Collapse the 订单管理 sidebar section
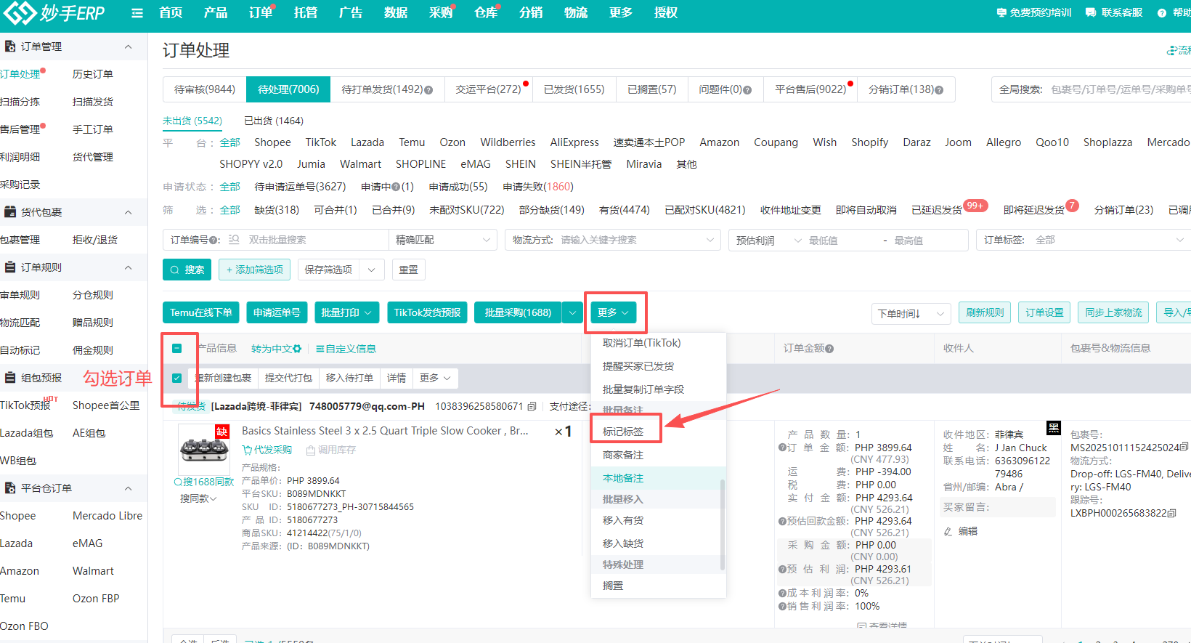The width and height of the screenshot is (1191, 643). point(129,46)
